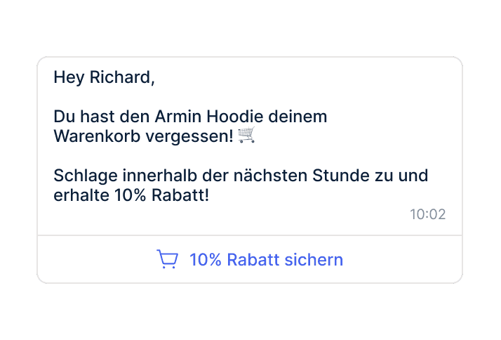This screenshot has height=340, width=501.
Task: Click the 'Hey Richard,' greeting line
Action: [x=104, y=78]
